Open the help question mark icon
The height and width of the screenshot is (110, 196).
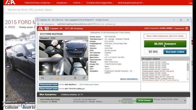click(x=187, y=28)
